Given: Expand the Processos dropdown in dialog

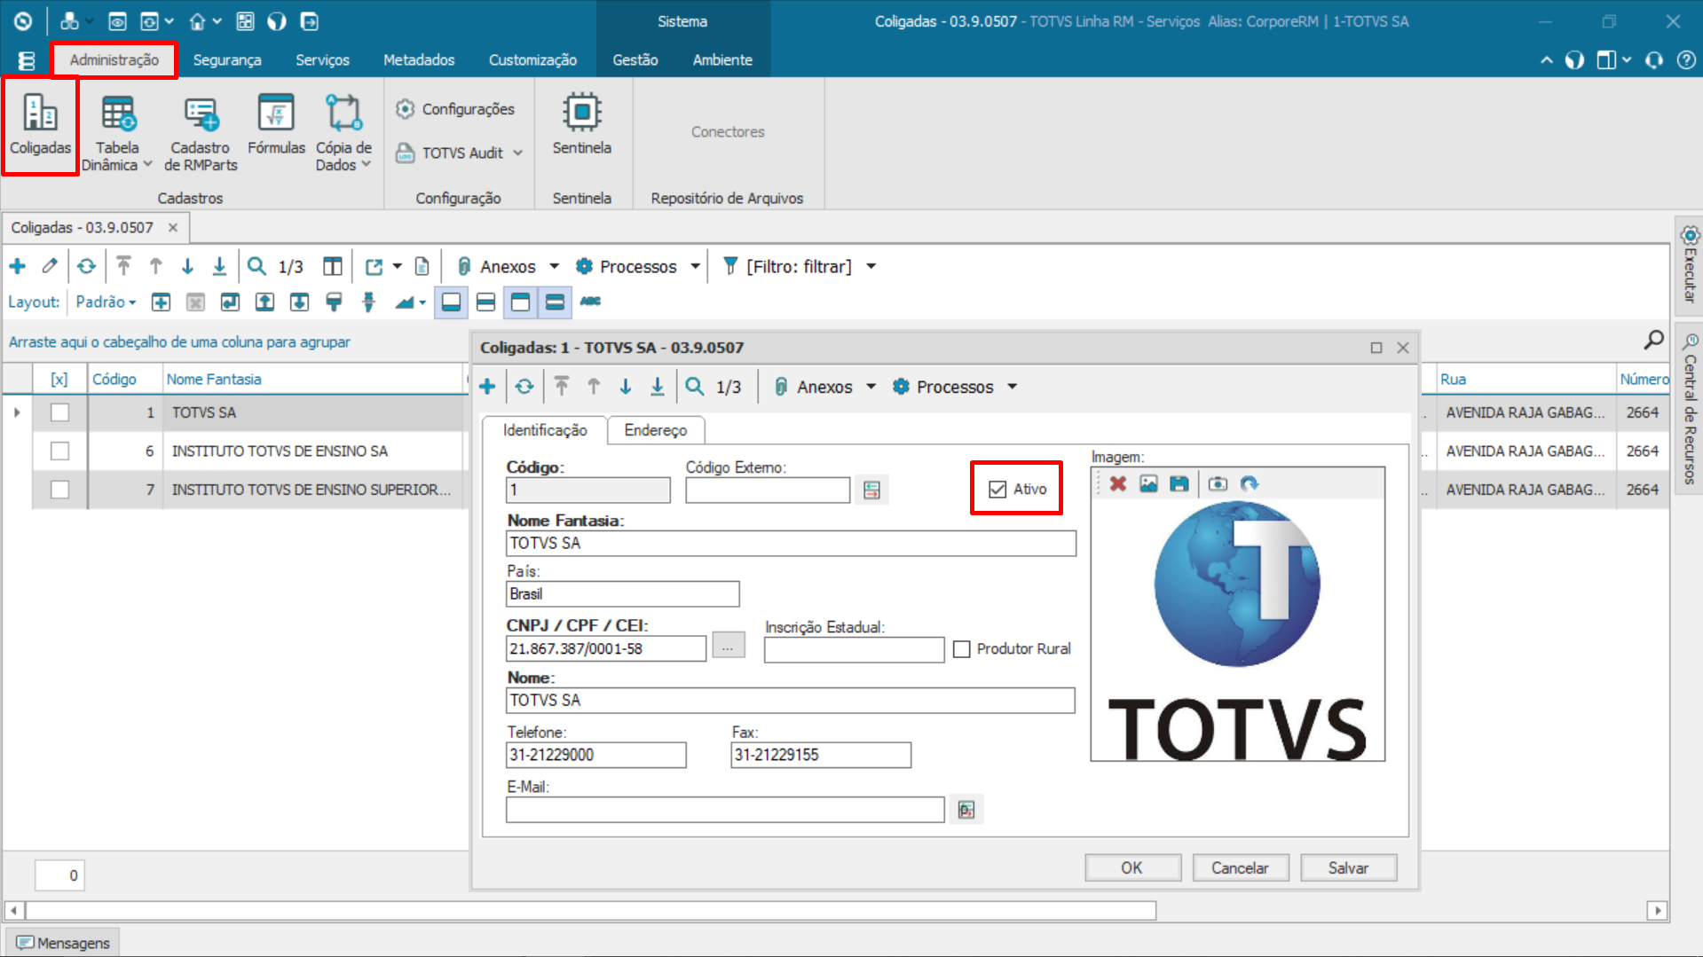Looking at the screenshot, I should (x=1012, y=387).
